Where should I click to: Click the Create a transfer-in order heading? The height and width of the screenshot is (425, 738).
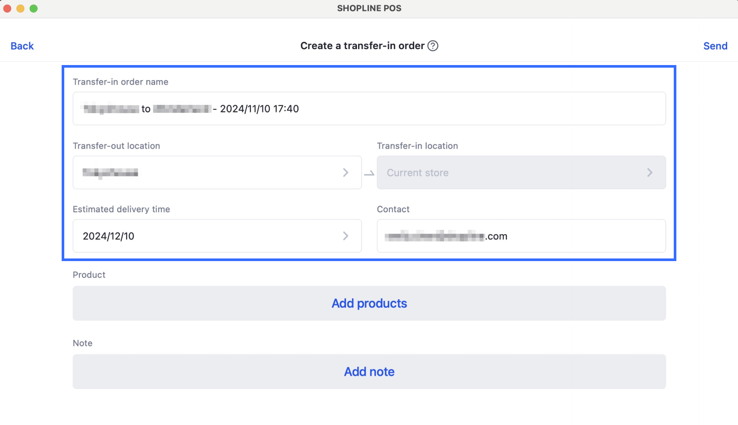(x=362, y=46)
